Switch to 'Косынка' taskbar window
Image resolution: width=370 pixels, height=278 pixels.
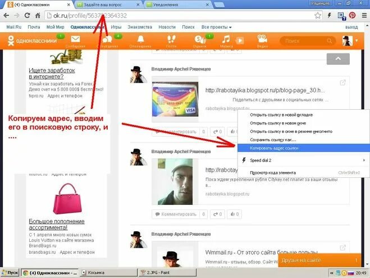pyautogui.click(x=108, y=273)
